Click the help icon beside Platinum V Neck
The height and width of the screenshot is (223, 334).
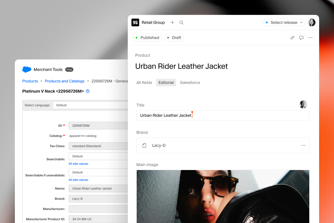click(x=88, y=91)
